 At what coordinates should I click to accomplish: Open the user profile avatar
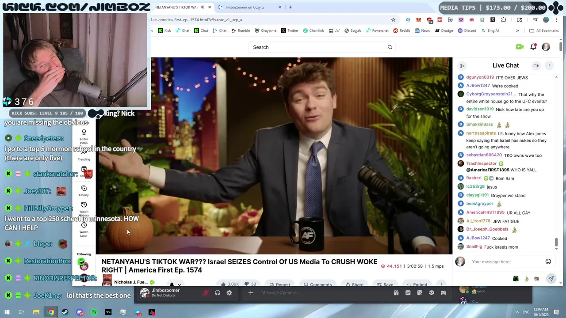546,47
